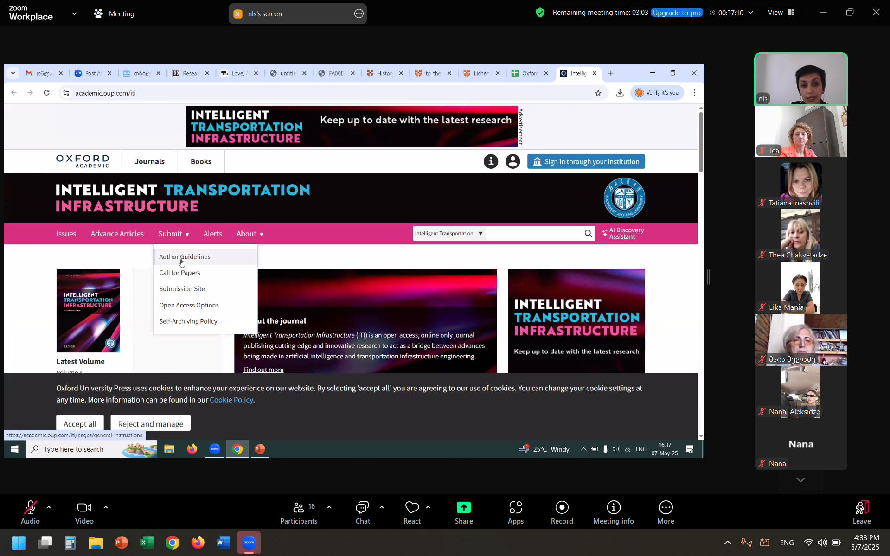Open the Zoom Chat panel
This screenshot has width=890, height=556.
(x=363, y=512)
